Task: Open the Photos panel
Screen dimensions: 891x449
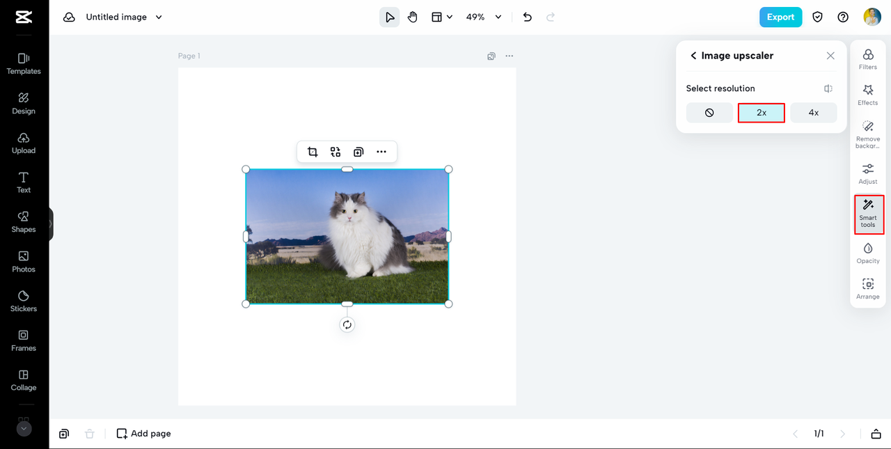Action: coord(24,262)
